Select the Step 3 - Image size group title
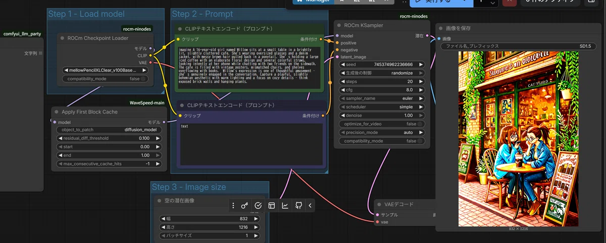The width and height of the screenshot is (606, 243). click(189, 187)
